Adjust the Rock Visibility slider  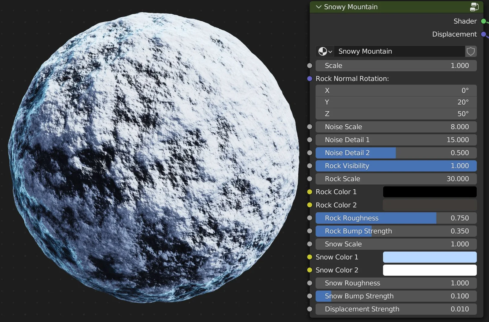pyautogui.click(x=396, y=166)
